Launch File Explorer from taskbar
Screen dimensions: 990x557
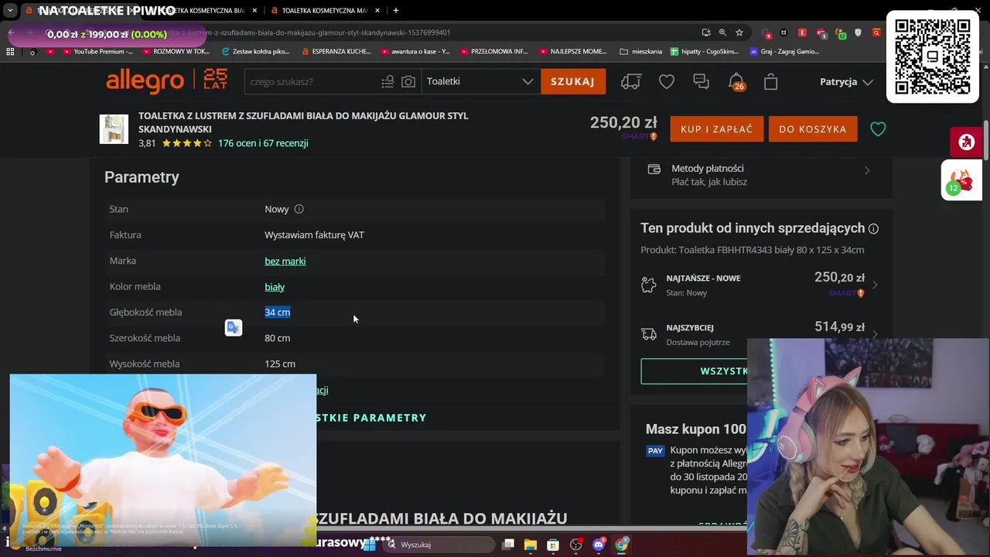531,545
